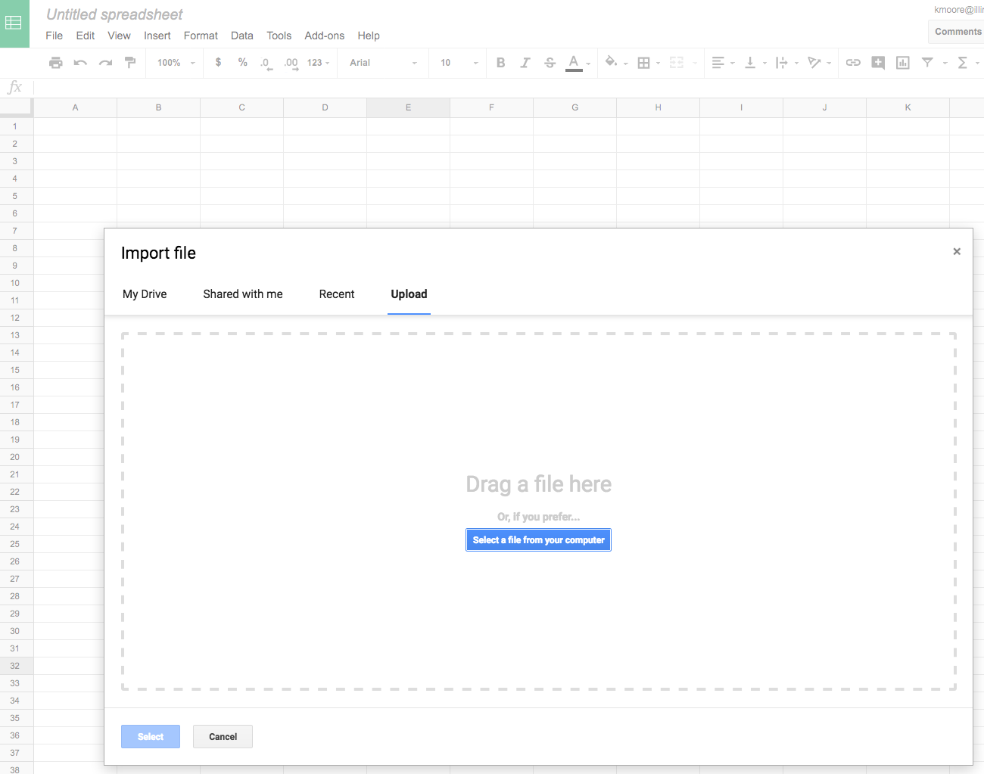The height and width of the screenshot is (774, 984).
Task: Click the print icon in toolbar
Action: (x=55, y=63)
